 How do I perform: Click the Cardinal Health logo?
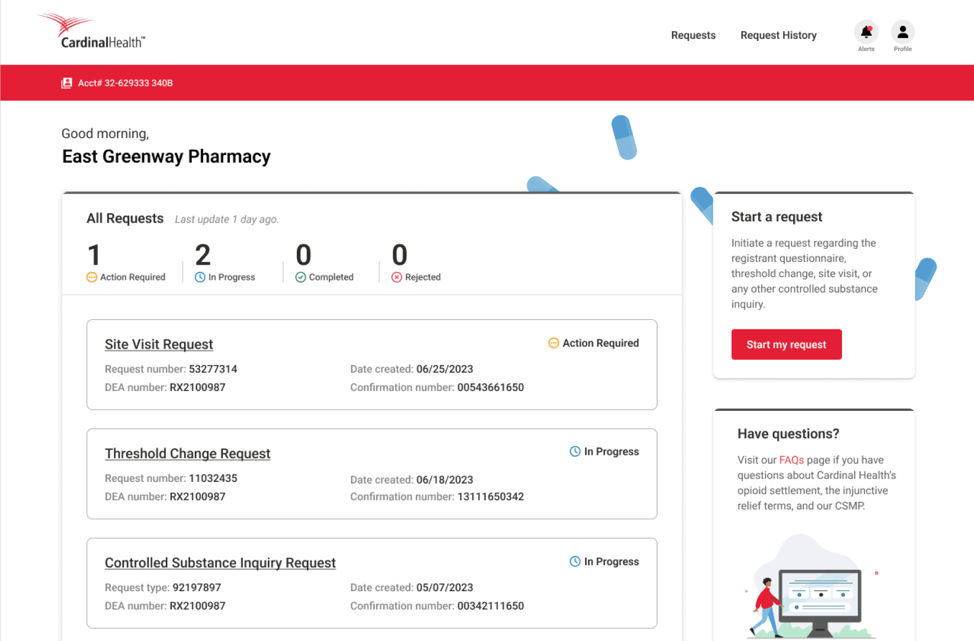[91, 31]
